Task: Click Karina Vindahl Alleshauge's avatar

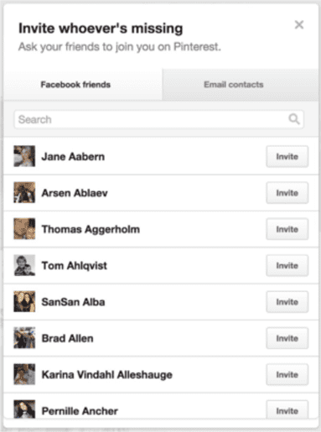Action: pos(24,374)
